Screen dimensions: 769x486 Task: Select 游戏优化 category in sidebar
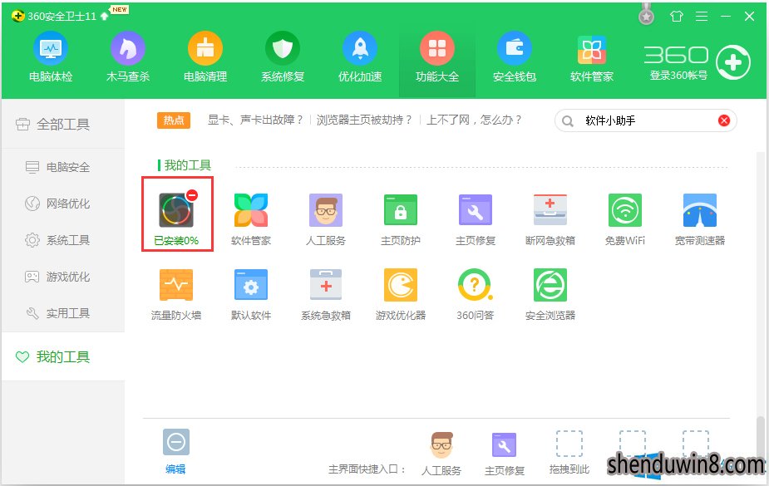coord(63,277)
